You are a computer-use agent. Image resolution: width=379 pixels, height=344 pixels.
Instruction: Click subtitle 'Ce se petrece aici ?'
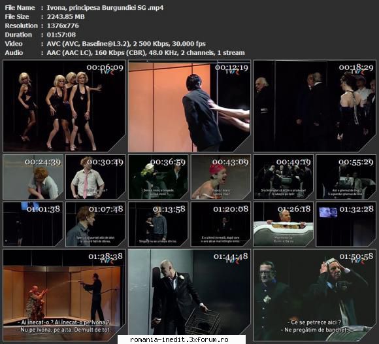pos(314,322)
